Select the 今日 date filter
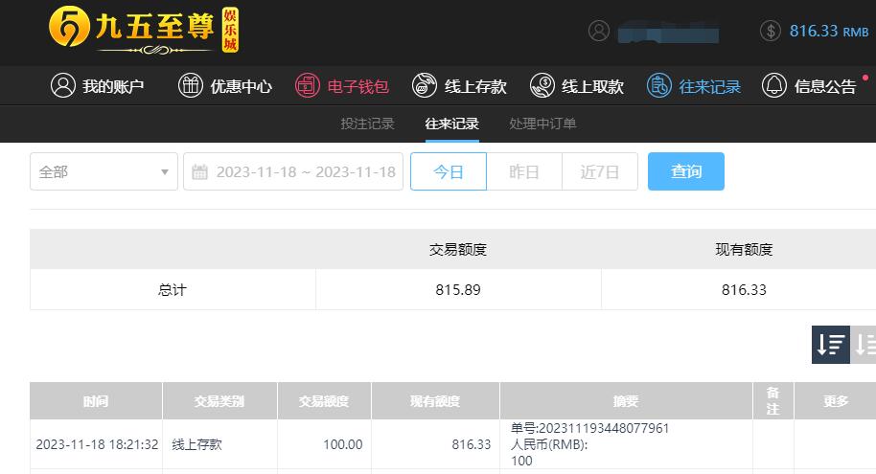The image size is (876, 474). 449,171
